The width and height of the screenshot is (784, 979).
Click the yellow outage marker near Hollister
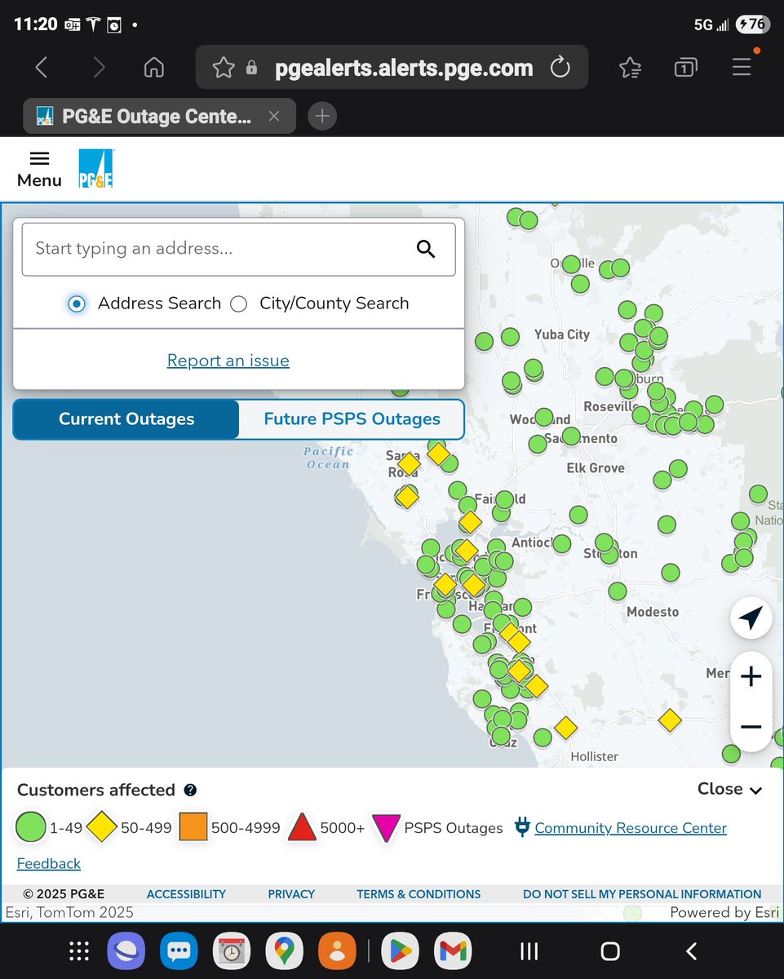click(565, 727)
